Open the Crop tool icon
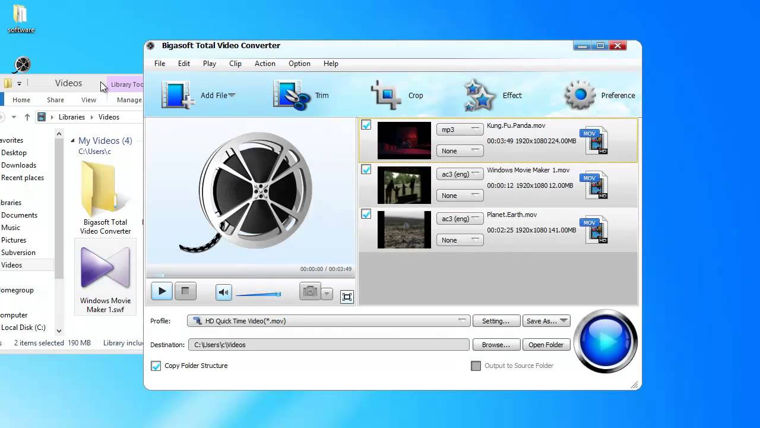This screenshot has height=428, width=760. [387, 95]
